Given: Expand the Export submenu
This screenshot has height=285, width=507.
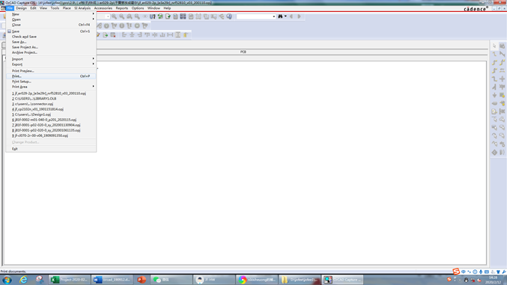Looking at the screenshot, I should [x=51, y=64].
